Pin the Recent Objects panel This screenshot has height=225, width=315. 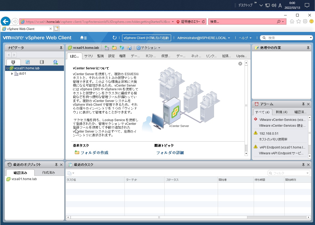pyautogui.click(x=56, y=164)
